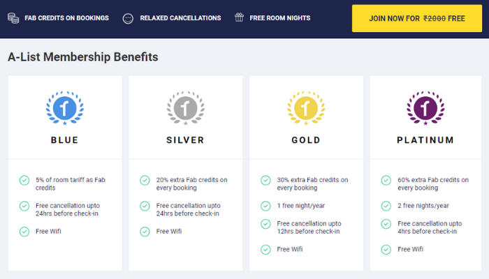
Task: Click the SILVER tier heading
Action: [x=184, y=140]
